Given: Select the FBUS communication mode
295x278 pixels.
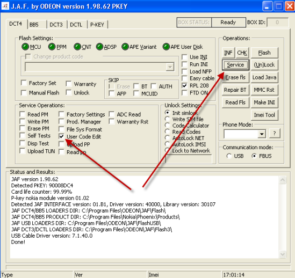Looking at the screenshot, I should (x=254, y=156).
